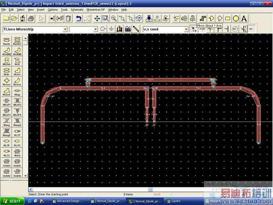Open the Schematic menu
The height and width of the screenshot is (205, 273).
tap(77, 10)
